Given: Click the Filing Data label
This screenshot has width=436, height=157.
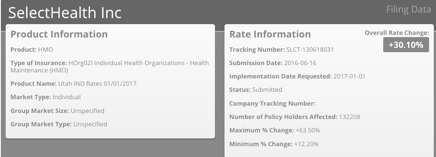Looking at the screenshot, I should coord(408,9).
